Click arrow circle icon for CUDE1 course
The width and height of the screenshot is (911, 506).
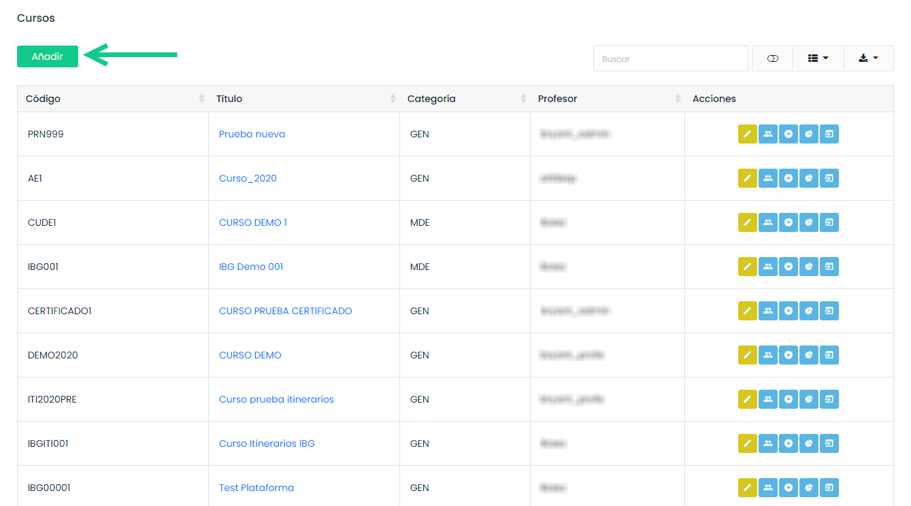(788, 222)
